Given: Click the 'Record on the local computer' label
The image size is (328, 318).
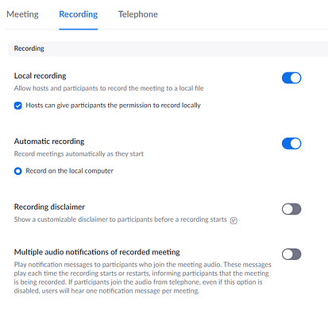Looking at the screenshot, I should point(69,171).
